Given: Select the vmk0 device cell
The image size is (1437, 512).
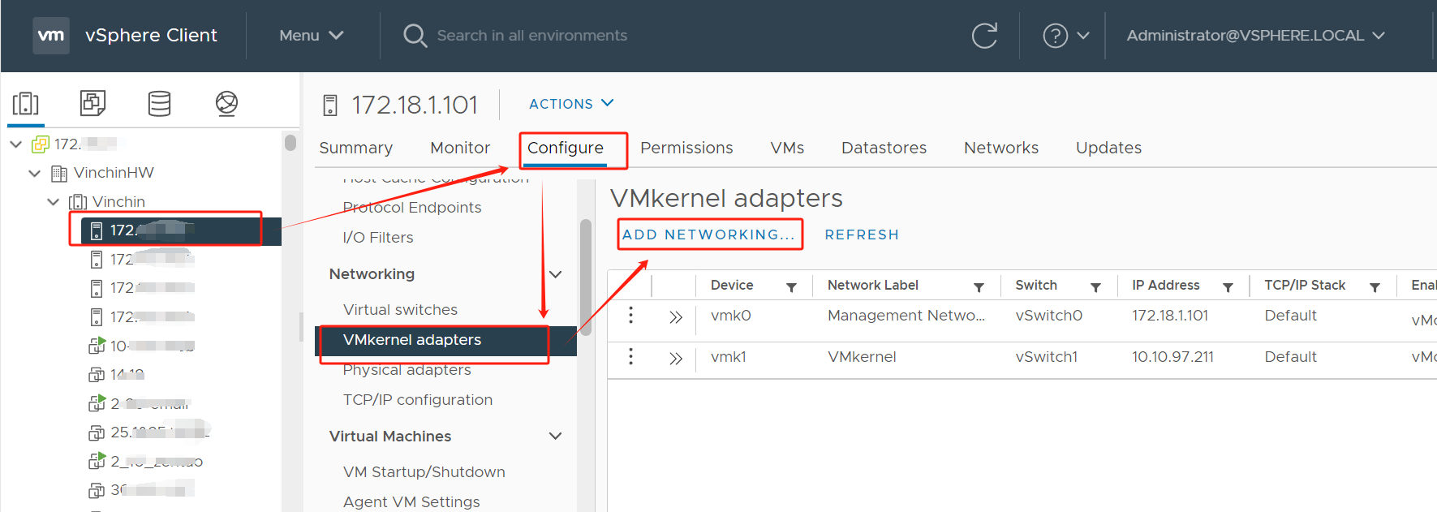Looking at the screenshot, I should coord(731,316).
